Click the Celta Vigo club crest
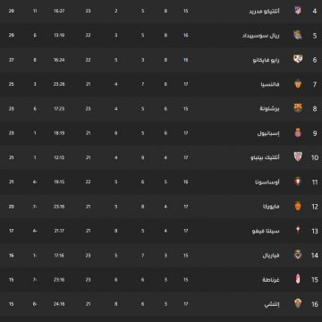Image resolution: width=322 pixels, height=322 pixels. [x=298, y=231]
